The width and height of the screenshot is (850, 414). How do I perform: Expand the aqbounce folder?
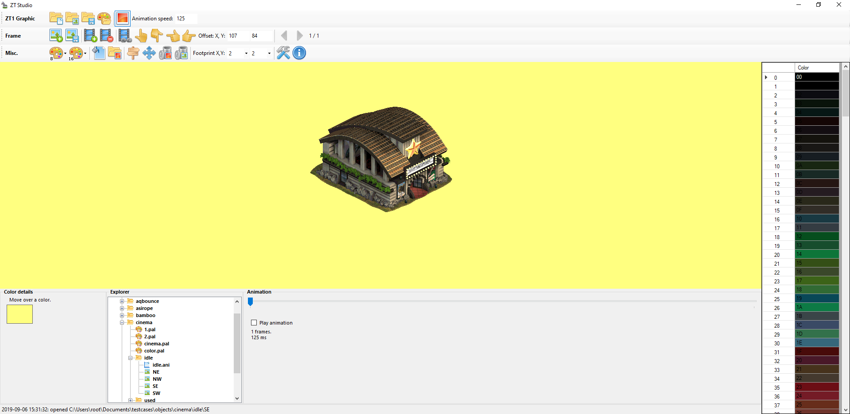coord(122,301)
